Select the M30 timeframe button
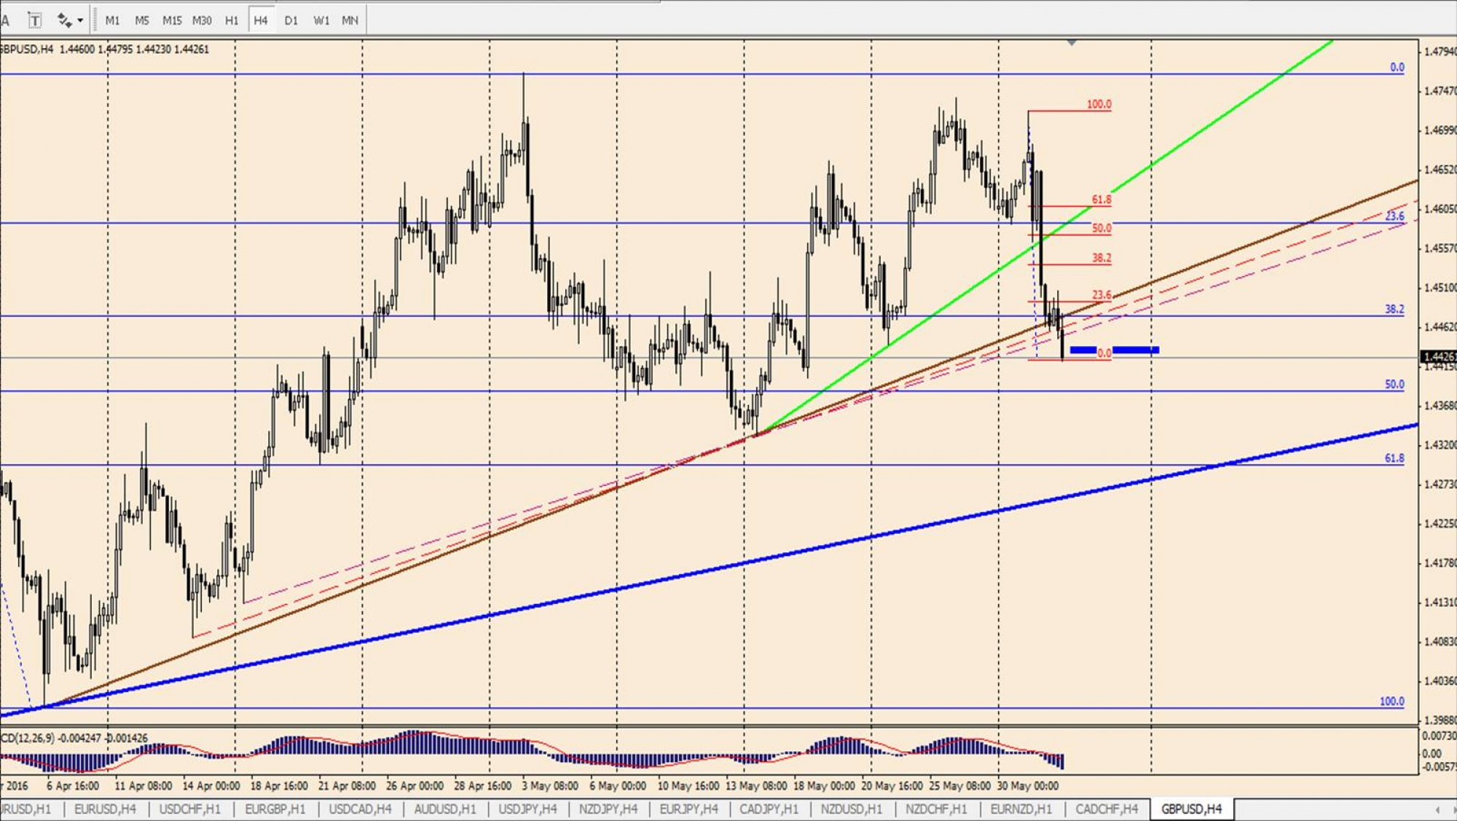Image resolution: width=1457 pixels, height=821 pixels. click(202, 20)
